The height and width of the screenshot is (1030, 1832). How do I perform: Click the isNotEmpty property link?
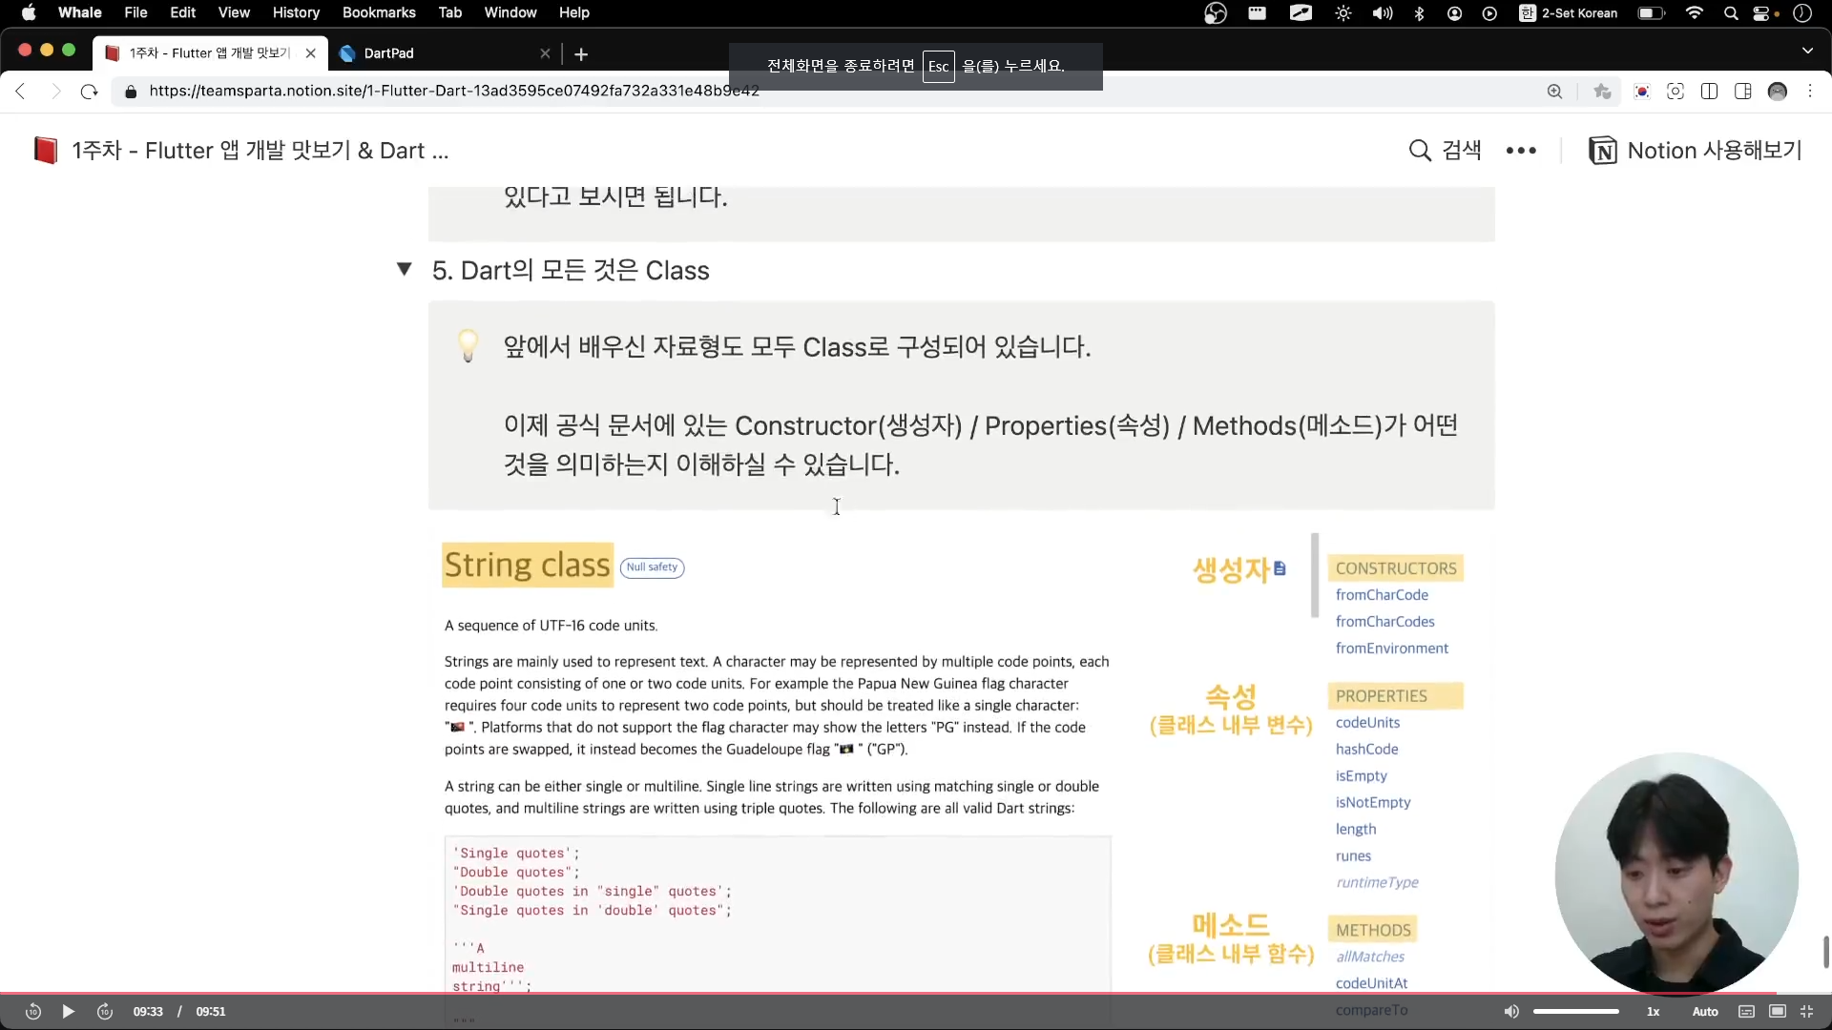coord(1373,803)
